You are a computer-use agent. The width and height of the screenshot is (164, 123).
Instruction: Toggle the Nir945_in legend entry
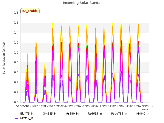[24, 118]
